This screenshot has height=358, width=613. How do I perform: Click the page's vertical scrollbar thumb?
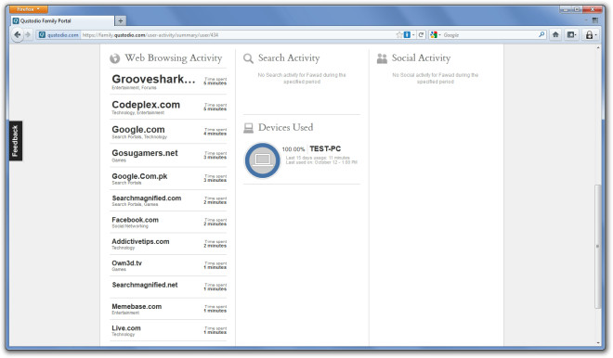tap(598, 247)
